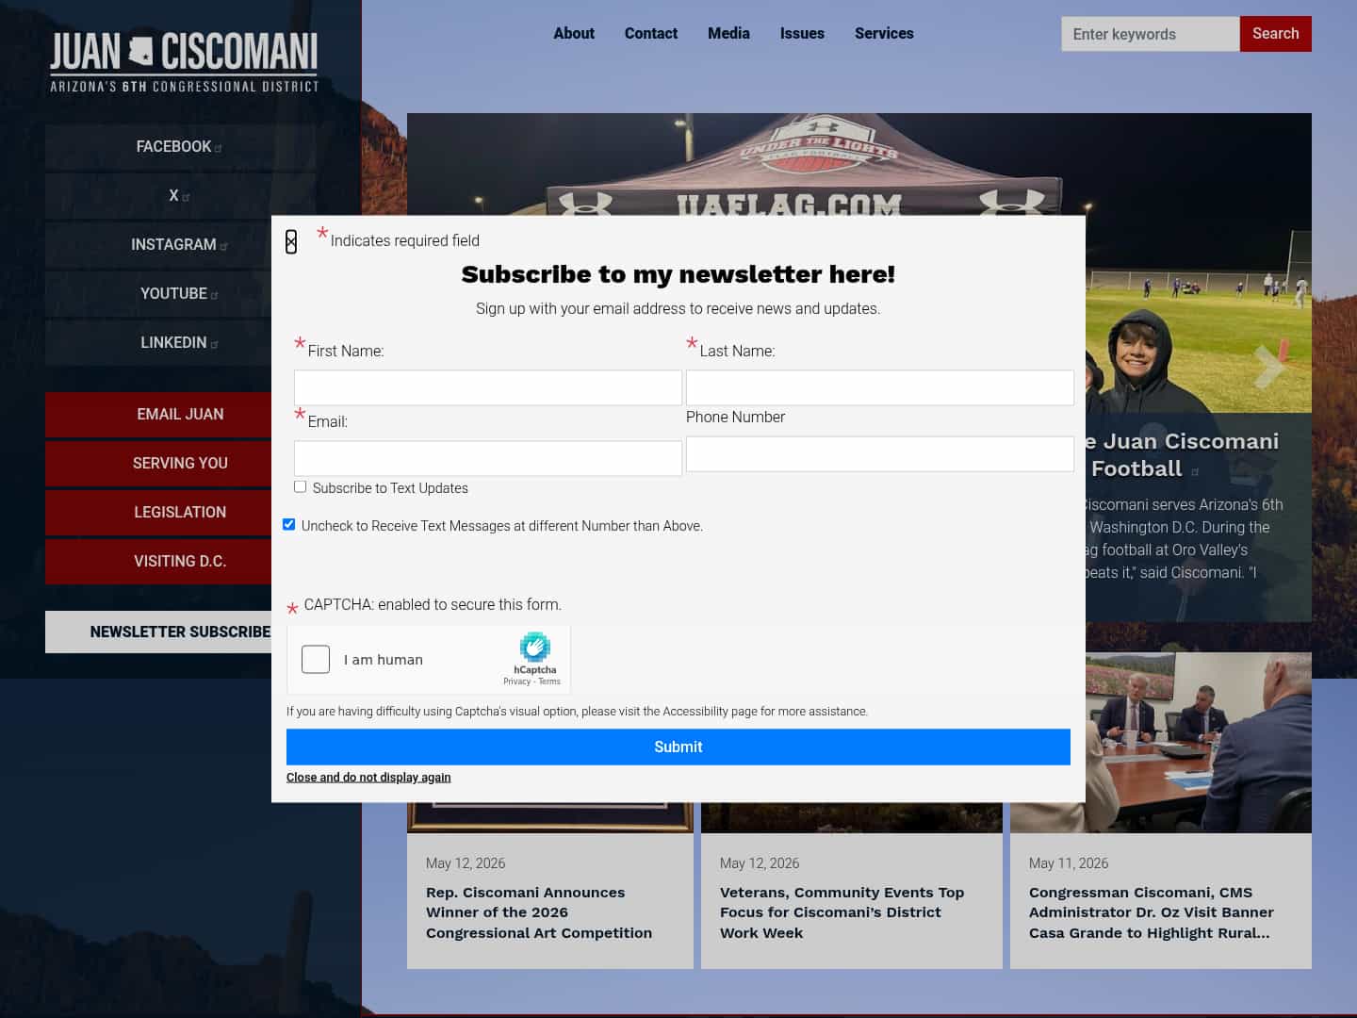Advance the carousel with the right arrow
The image size is (1357, 1018).
coord(1269,366)
